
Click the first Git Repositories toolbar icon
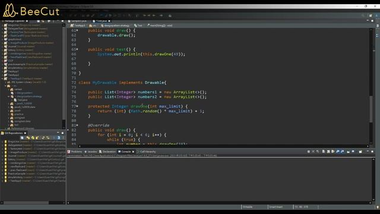tap(22, 137)
